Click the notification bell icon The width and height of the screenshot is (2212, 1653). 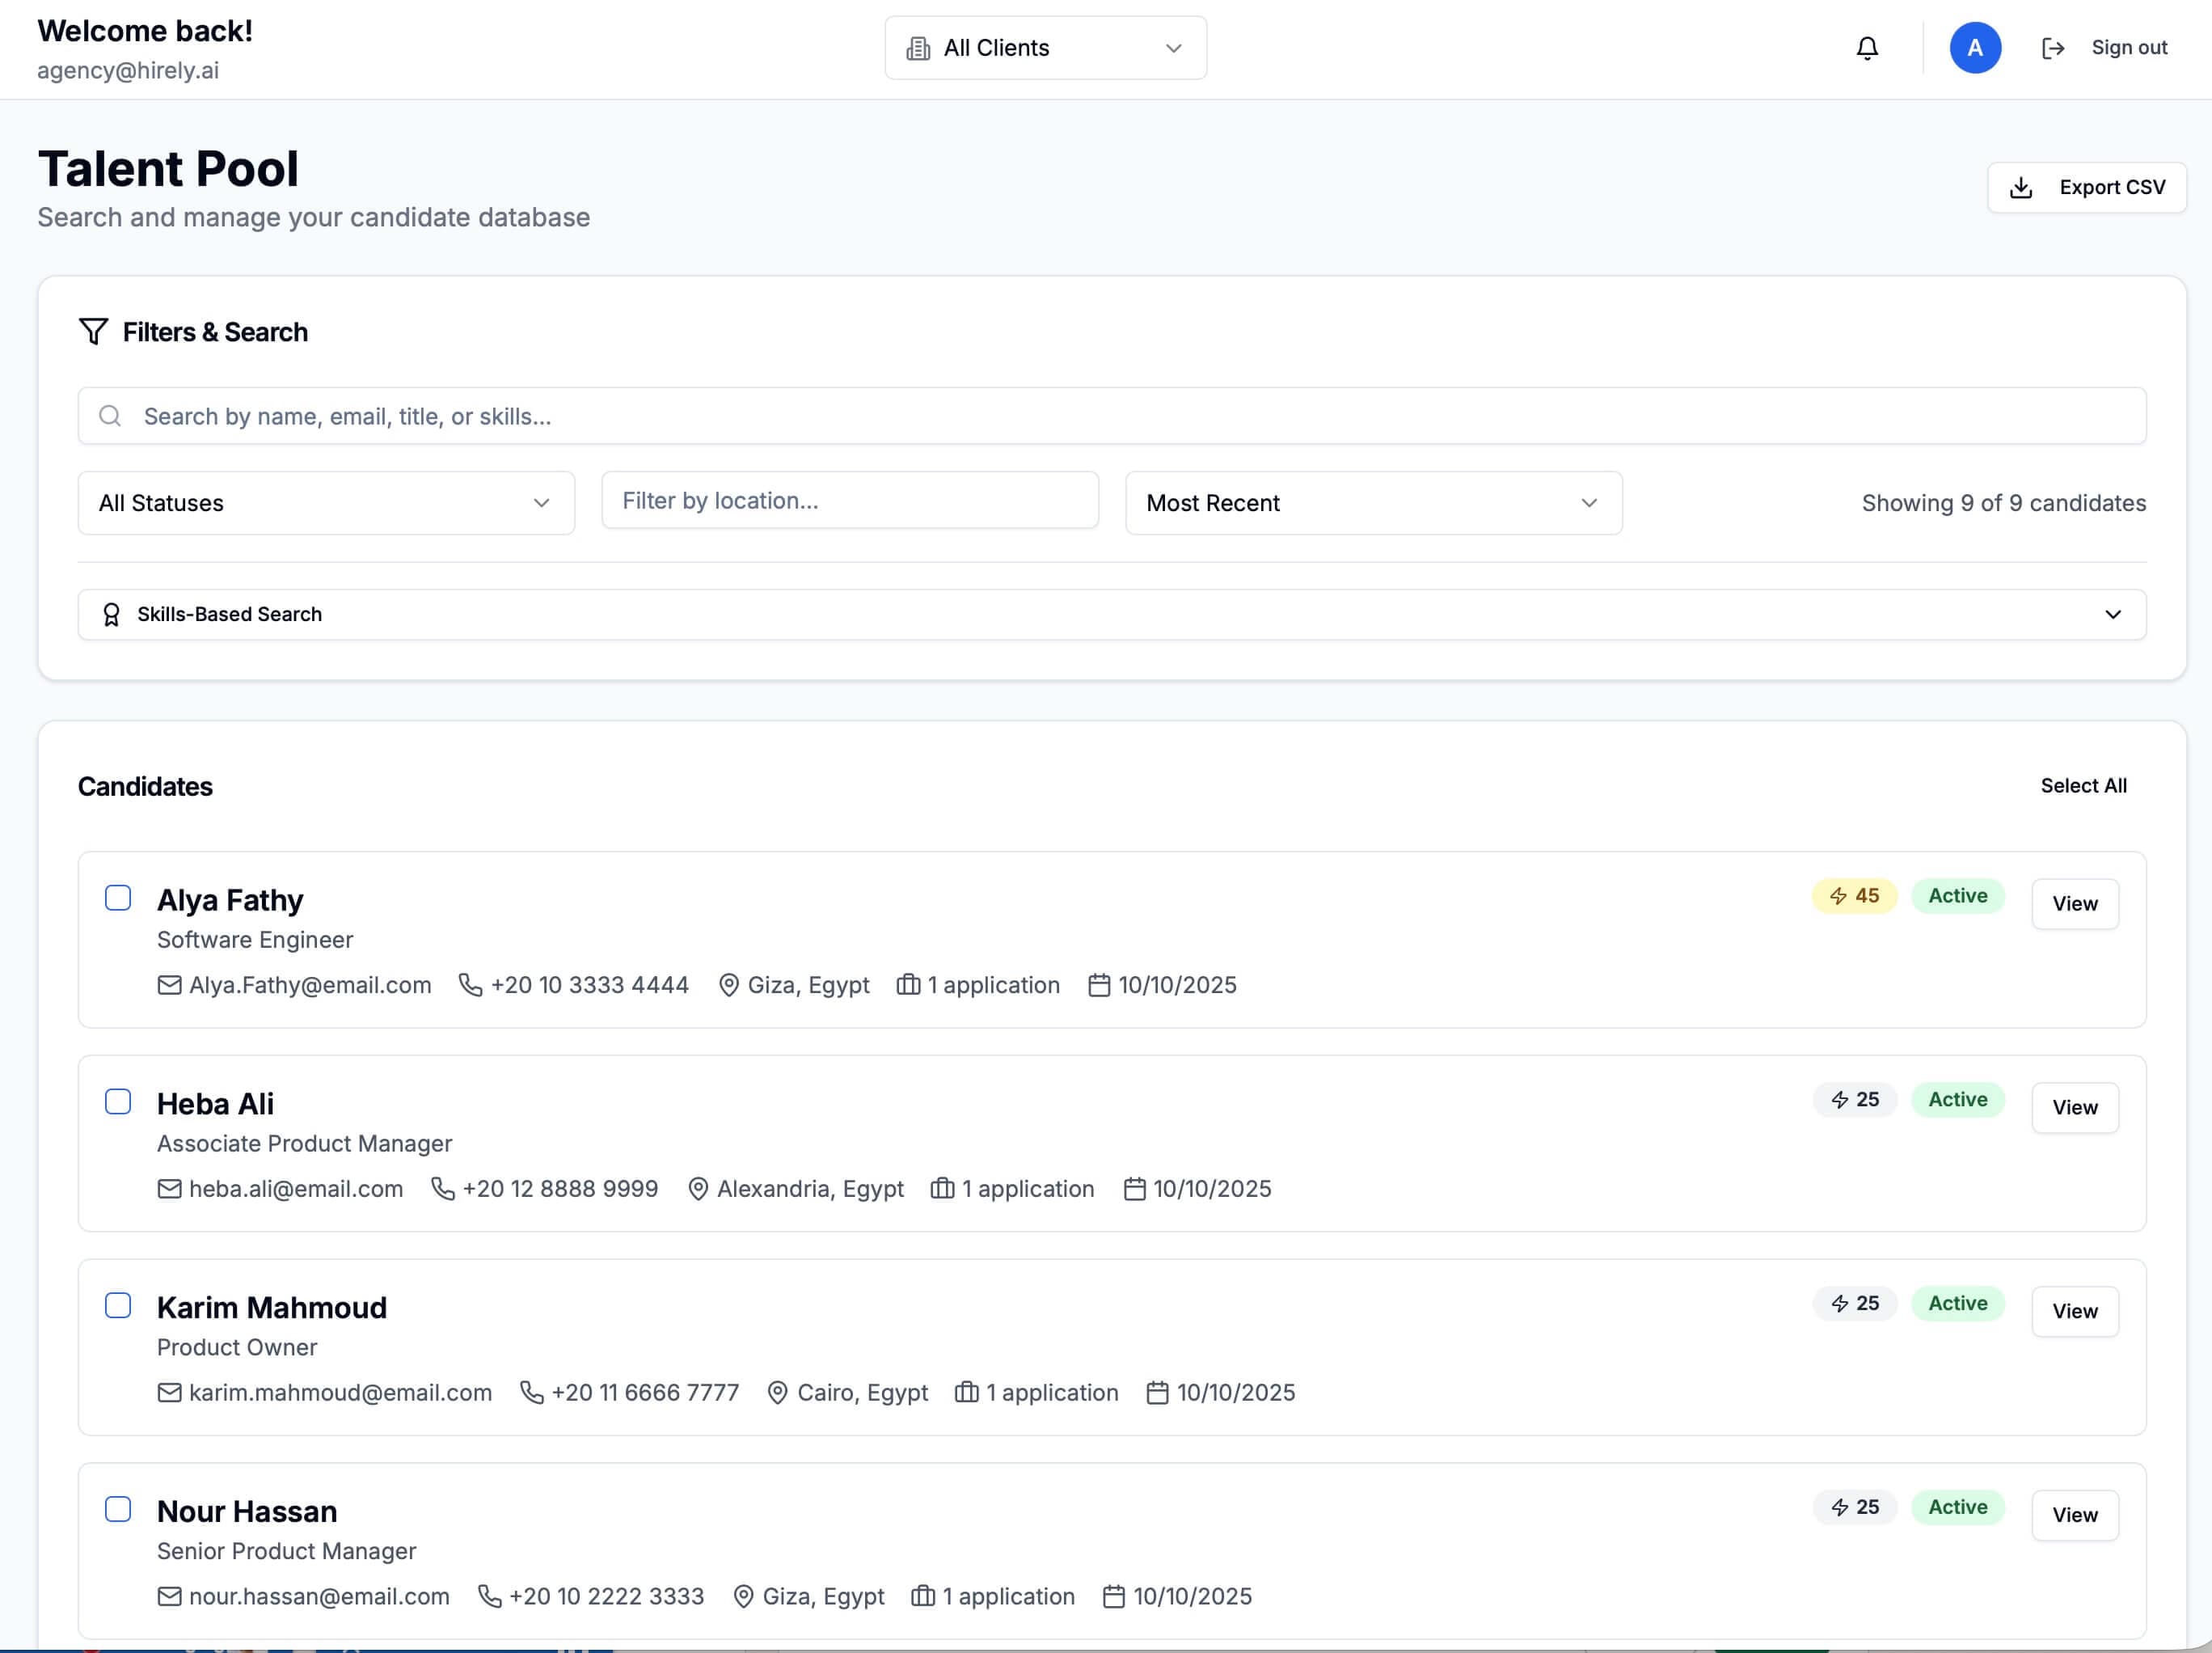[1866, 48]
